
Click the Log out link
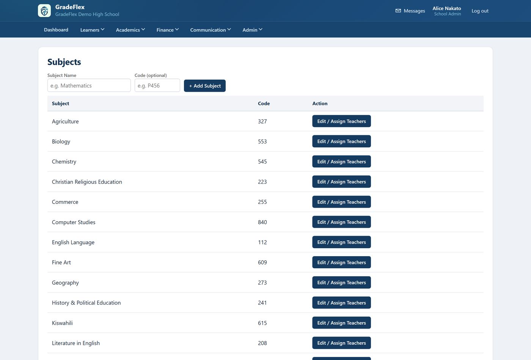click(480, 11)
